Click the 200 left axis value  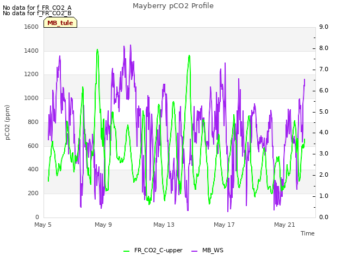coord(33,194)
